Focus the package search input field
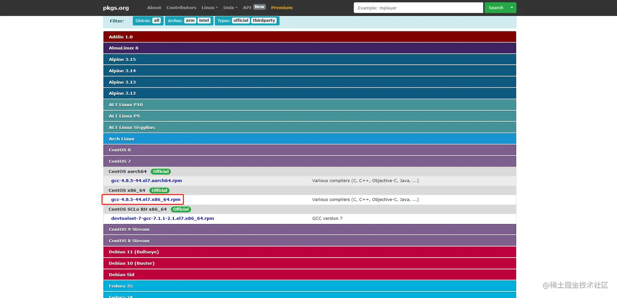This screenshot has width=617, height=298. 418,8
